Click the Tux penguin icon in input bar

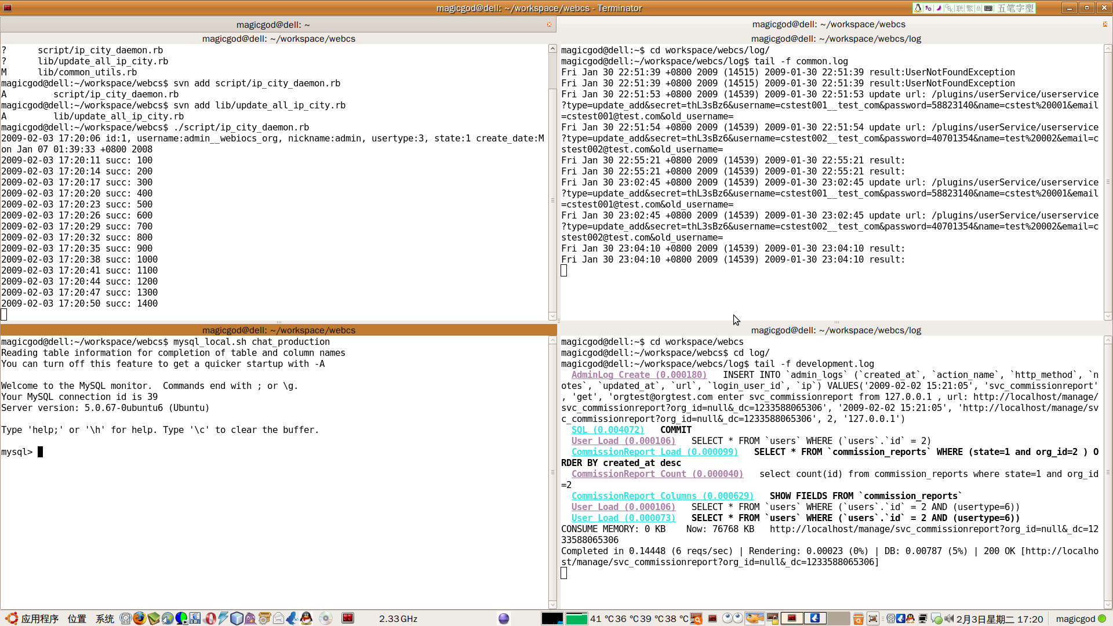click(918, 8)
